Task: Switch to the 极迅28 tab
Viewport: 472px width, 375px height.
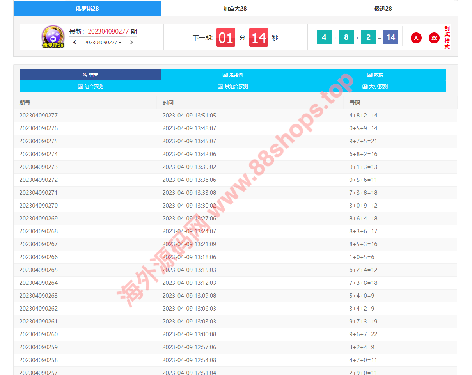Action: click(x=383, y=9)
